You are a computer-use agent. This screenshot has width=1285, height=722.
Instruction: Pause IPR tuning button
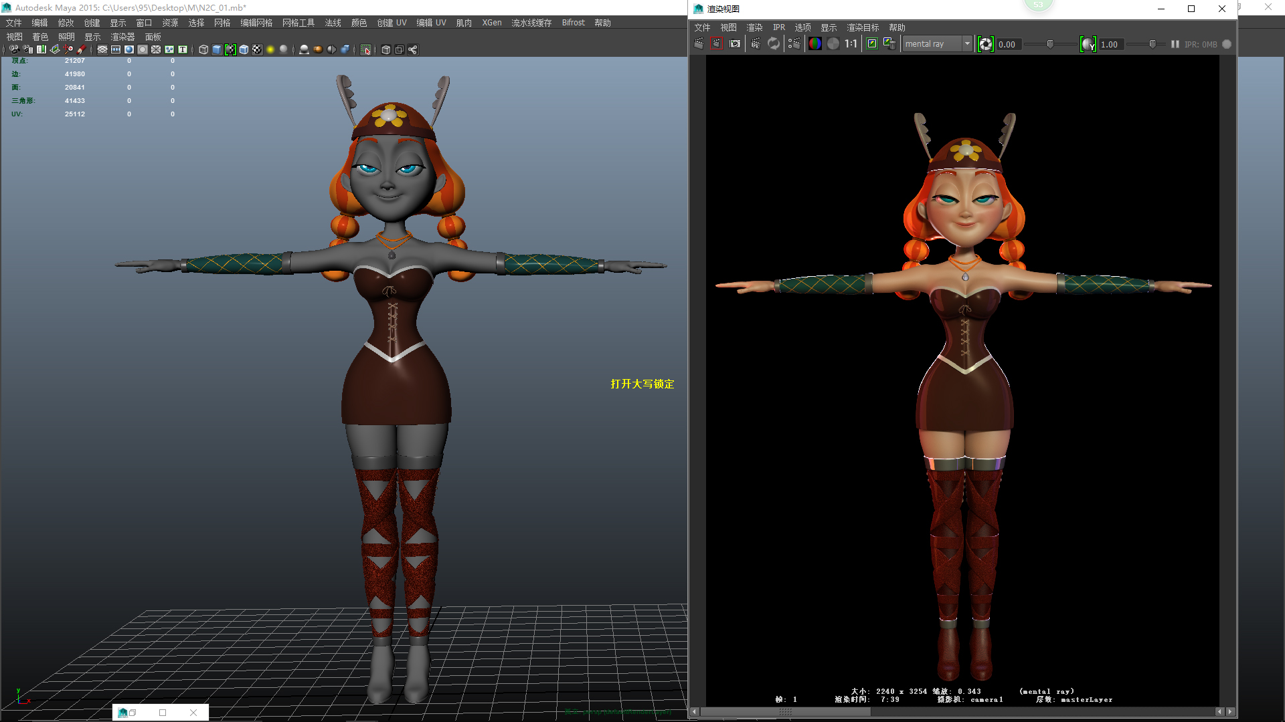pyautogui.click(x=1175, y=44)
